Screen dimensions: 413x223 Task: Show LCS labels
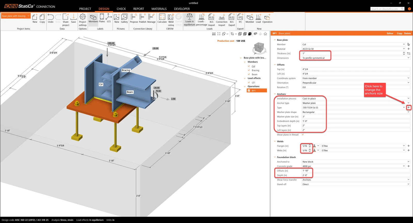(109, 19)
